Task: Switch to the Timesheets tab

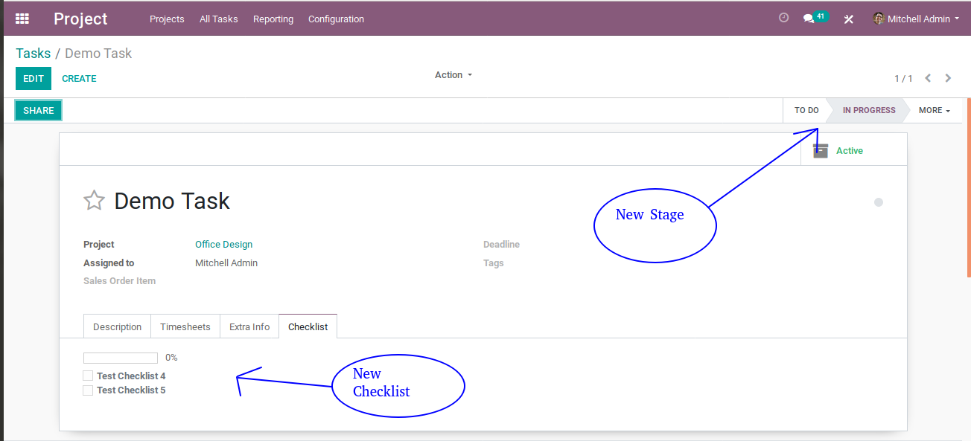Action: (x=185, y=326)
